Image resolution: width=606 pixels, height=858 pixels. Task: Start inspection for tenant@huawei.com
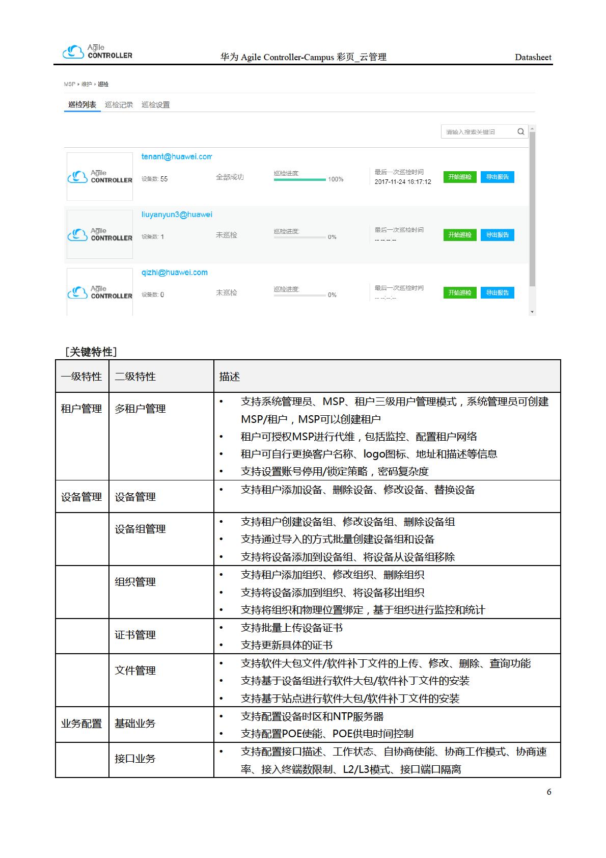coord(460,177)
